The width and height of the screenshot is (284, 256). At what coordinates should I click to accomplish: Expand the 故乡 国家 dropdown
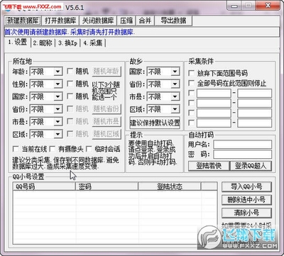pos(175,72)
